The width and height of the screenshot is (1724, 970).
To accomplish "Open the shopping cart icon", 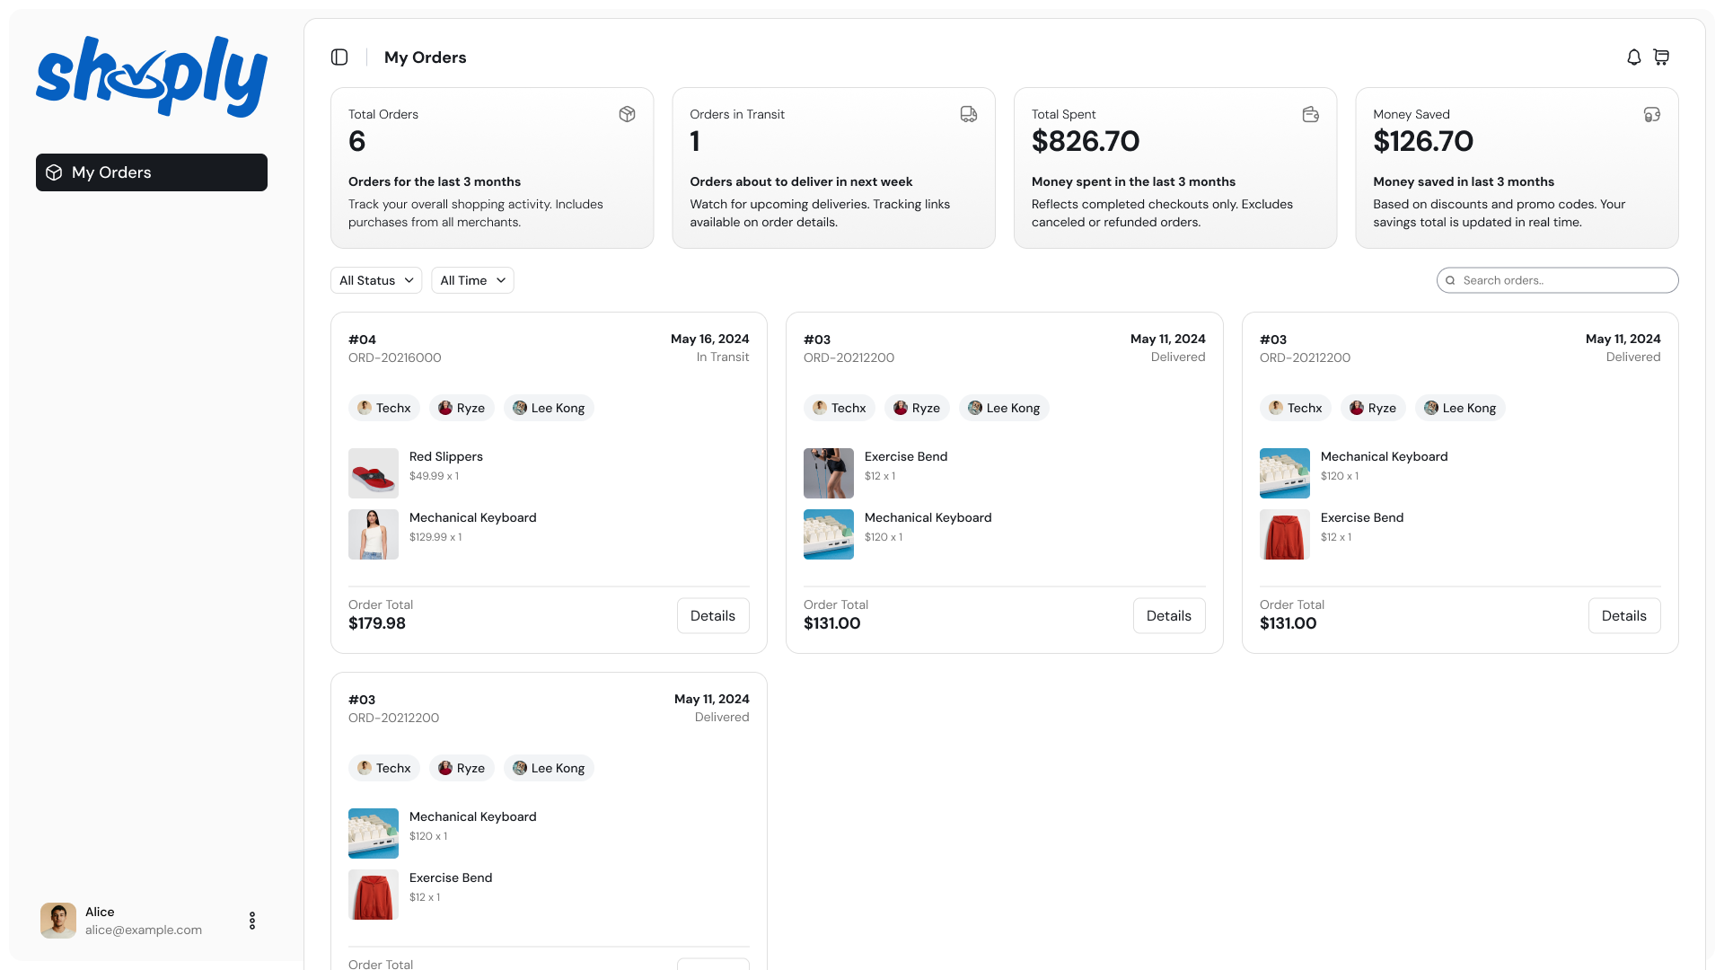I will [1661, 57].
